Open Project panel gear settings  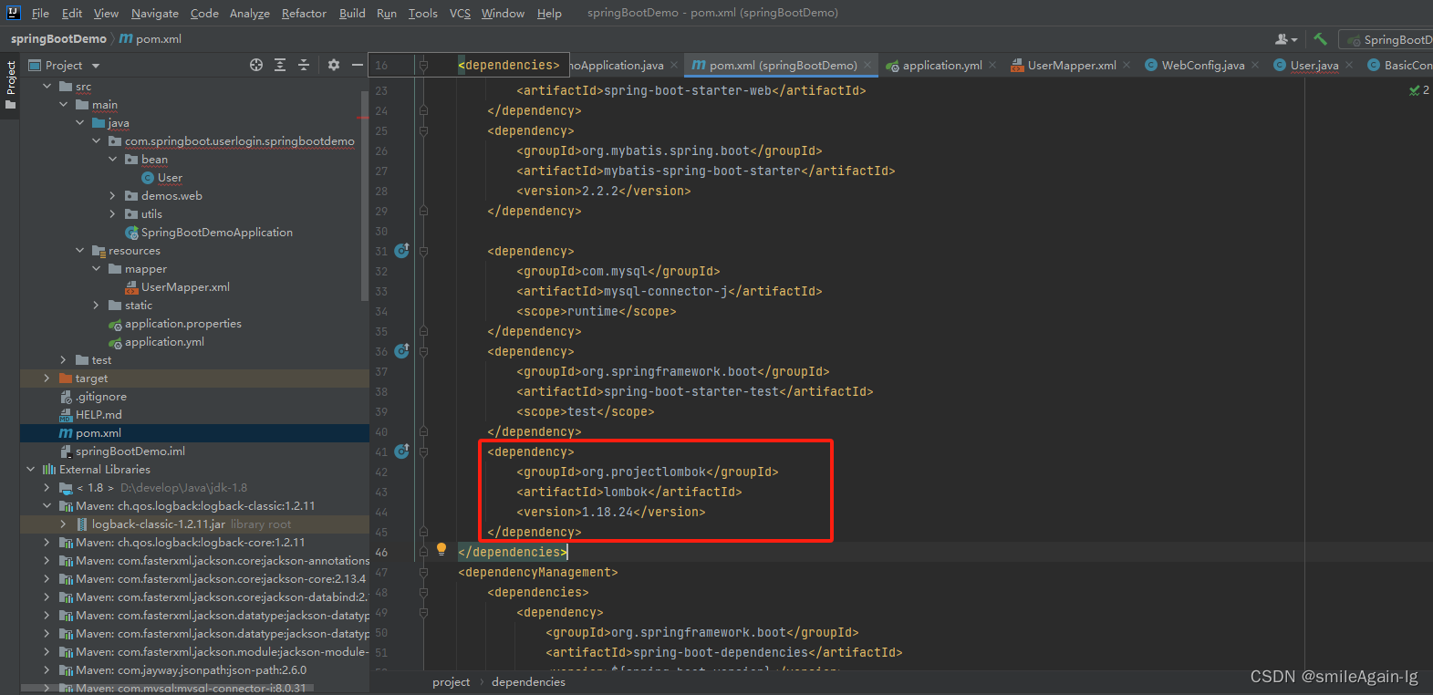click(x=334, y=65)
